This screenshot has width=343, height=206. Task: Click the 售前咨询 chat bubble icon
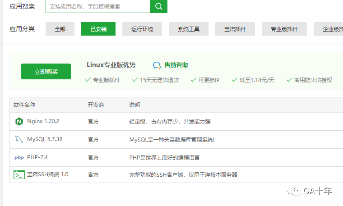point(157,65)
